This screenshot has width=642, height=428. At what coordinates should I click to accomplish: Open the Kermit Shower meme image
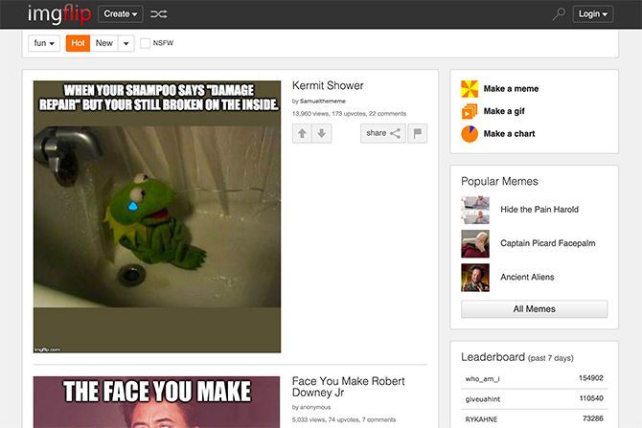pyautogui.click(x=157, y=216)
